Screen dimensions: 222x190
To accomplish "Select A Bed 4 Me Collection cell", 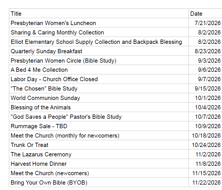I will click(x=99, y=70).
